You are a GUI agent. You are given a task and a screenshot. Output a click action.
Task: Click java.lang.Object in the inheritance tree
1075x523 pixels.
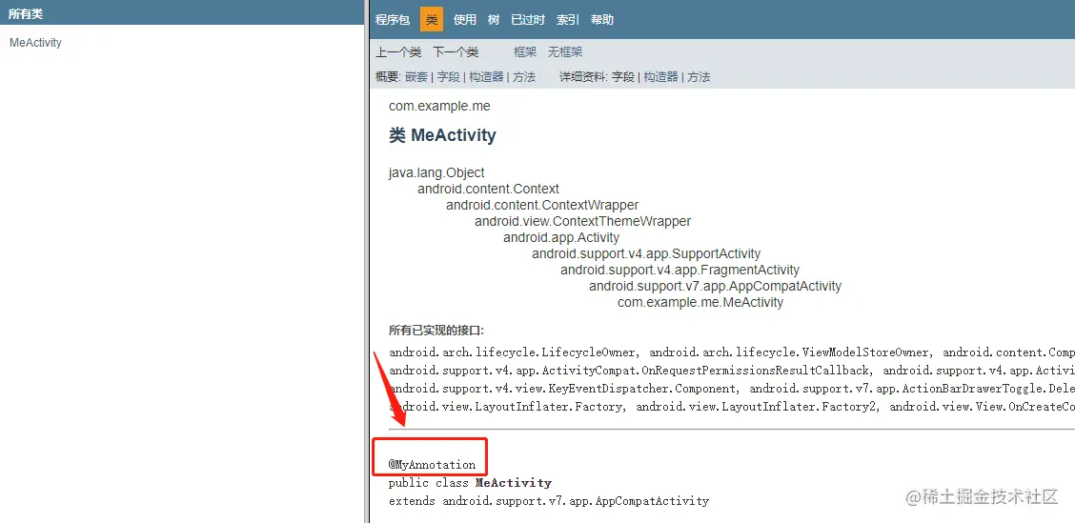tap(436, 172)
